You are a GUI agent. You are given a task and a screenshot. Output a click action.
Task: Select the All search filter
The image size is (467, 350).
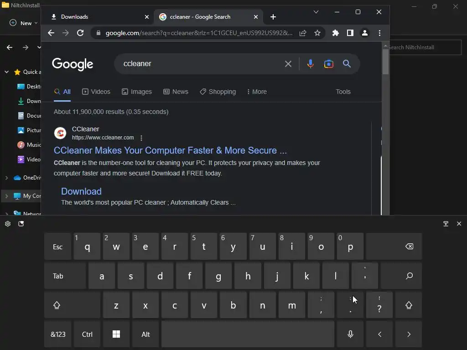62,92
